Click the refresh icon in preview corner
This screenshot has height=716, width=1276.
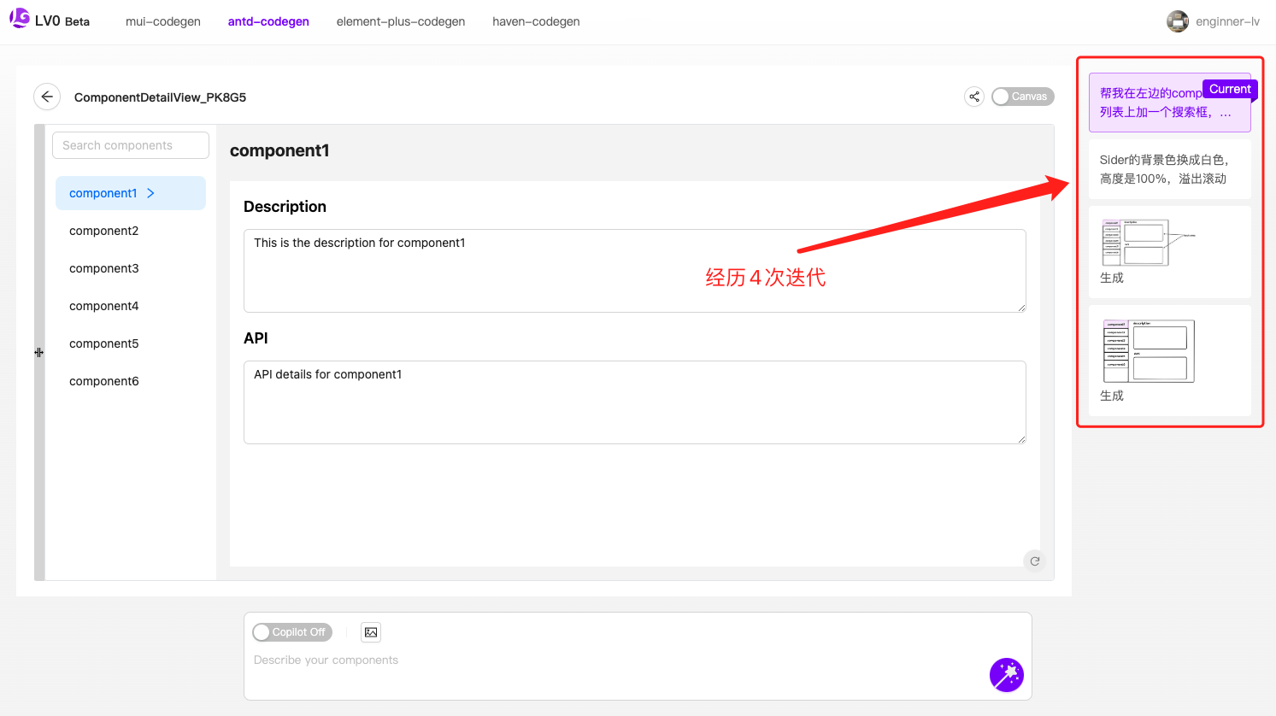coord(1034,561)
